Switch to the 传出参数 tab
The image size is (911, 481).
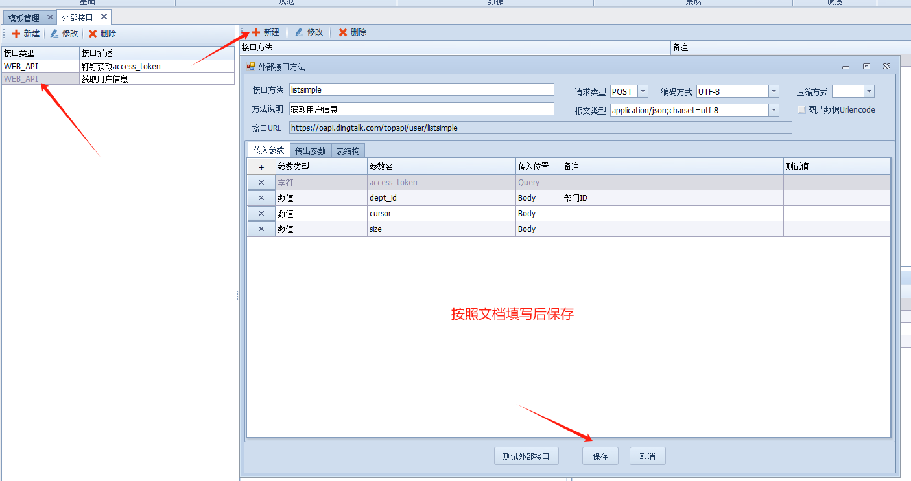(x=311, y=151)
